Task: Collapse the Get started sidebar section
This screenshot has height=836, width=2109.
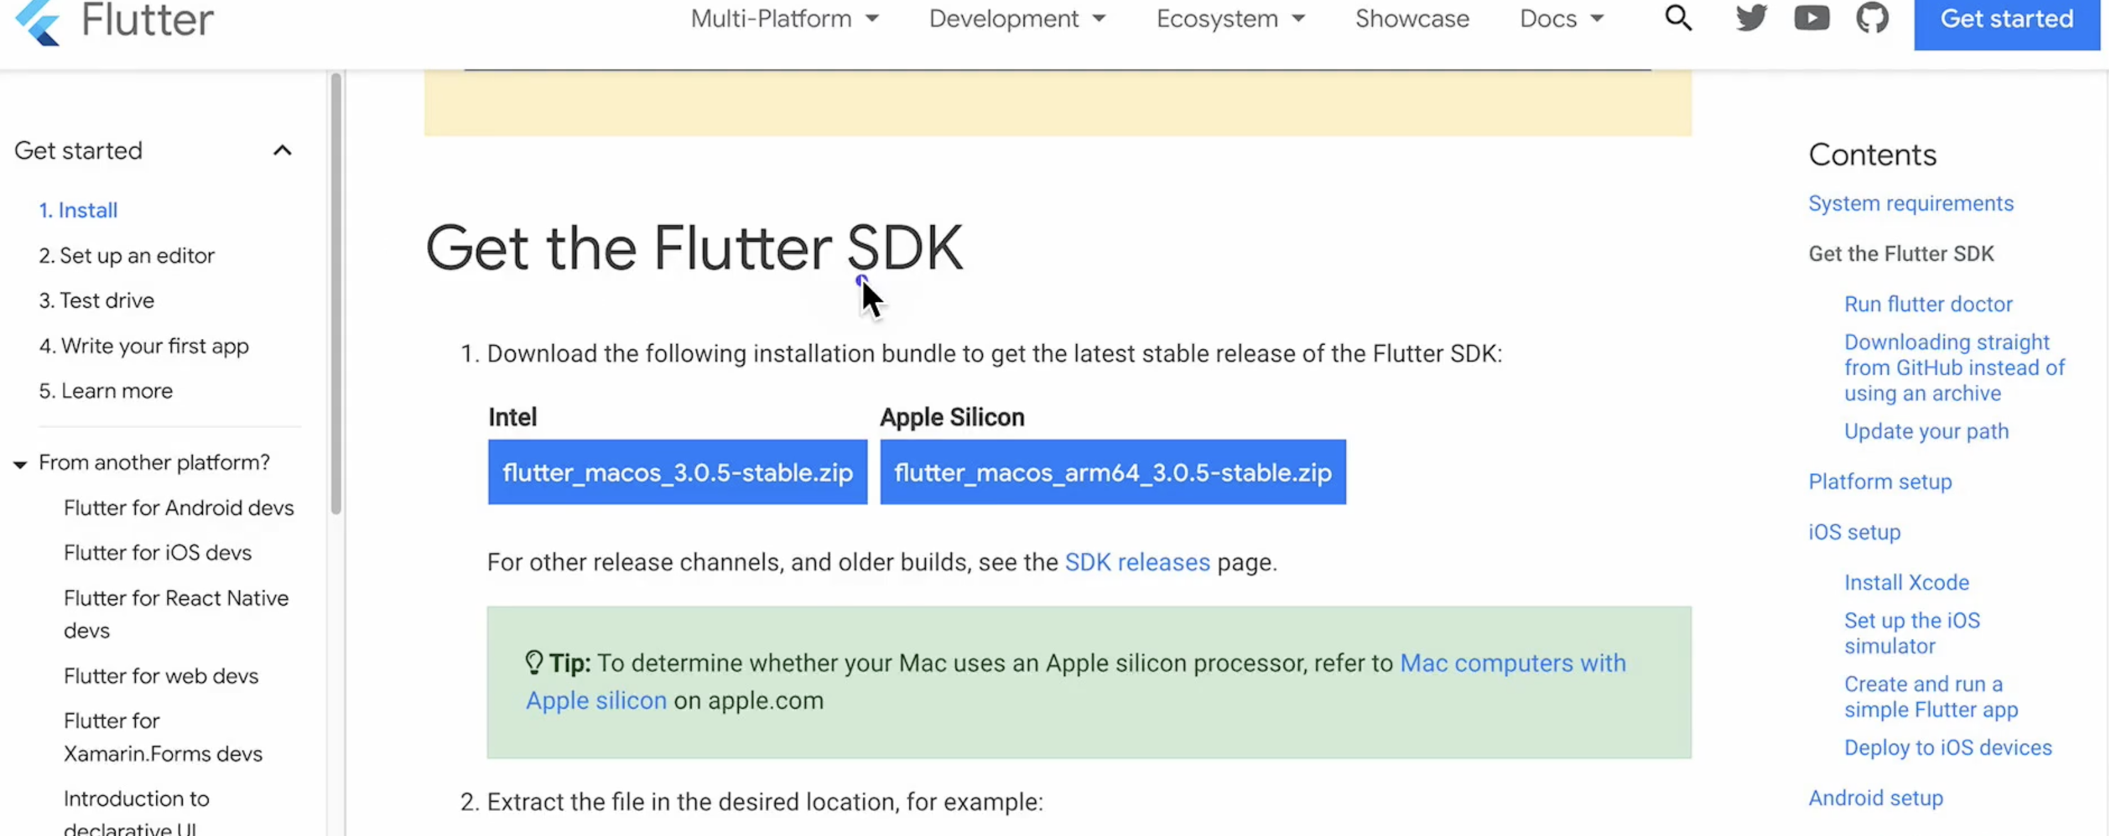Action: point(283,151)
